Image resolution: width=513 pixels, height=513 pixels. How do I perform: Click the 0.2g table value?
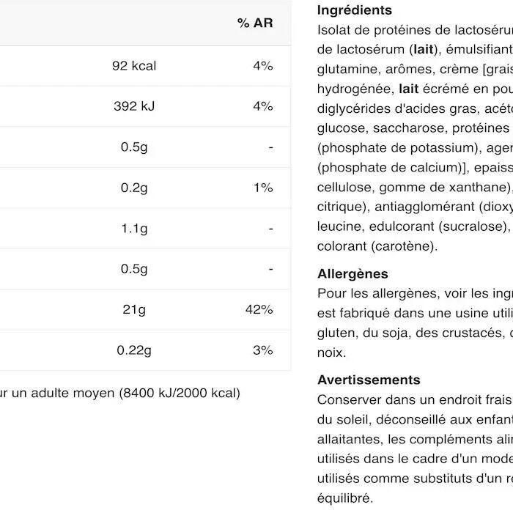pos(134,188)
